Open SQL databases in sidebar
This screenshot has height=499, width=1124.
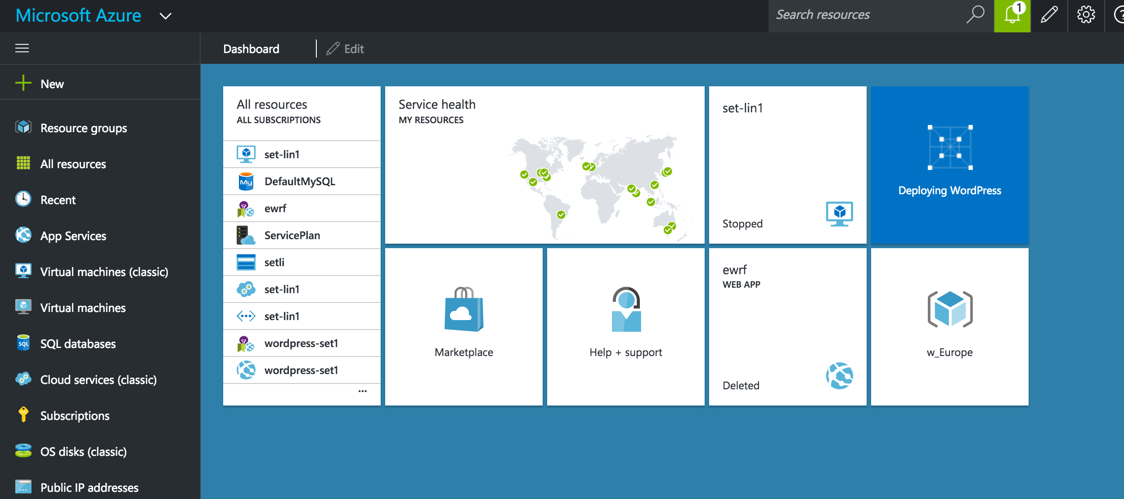click(x=78, y=344)
